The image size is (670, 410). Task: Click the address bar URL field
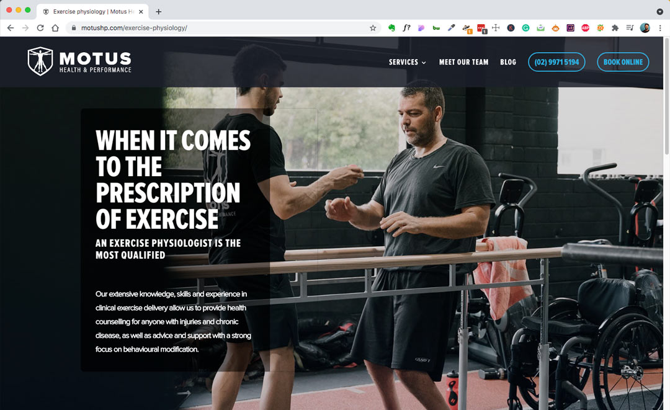tap(222, 28)
